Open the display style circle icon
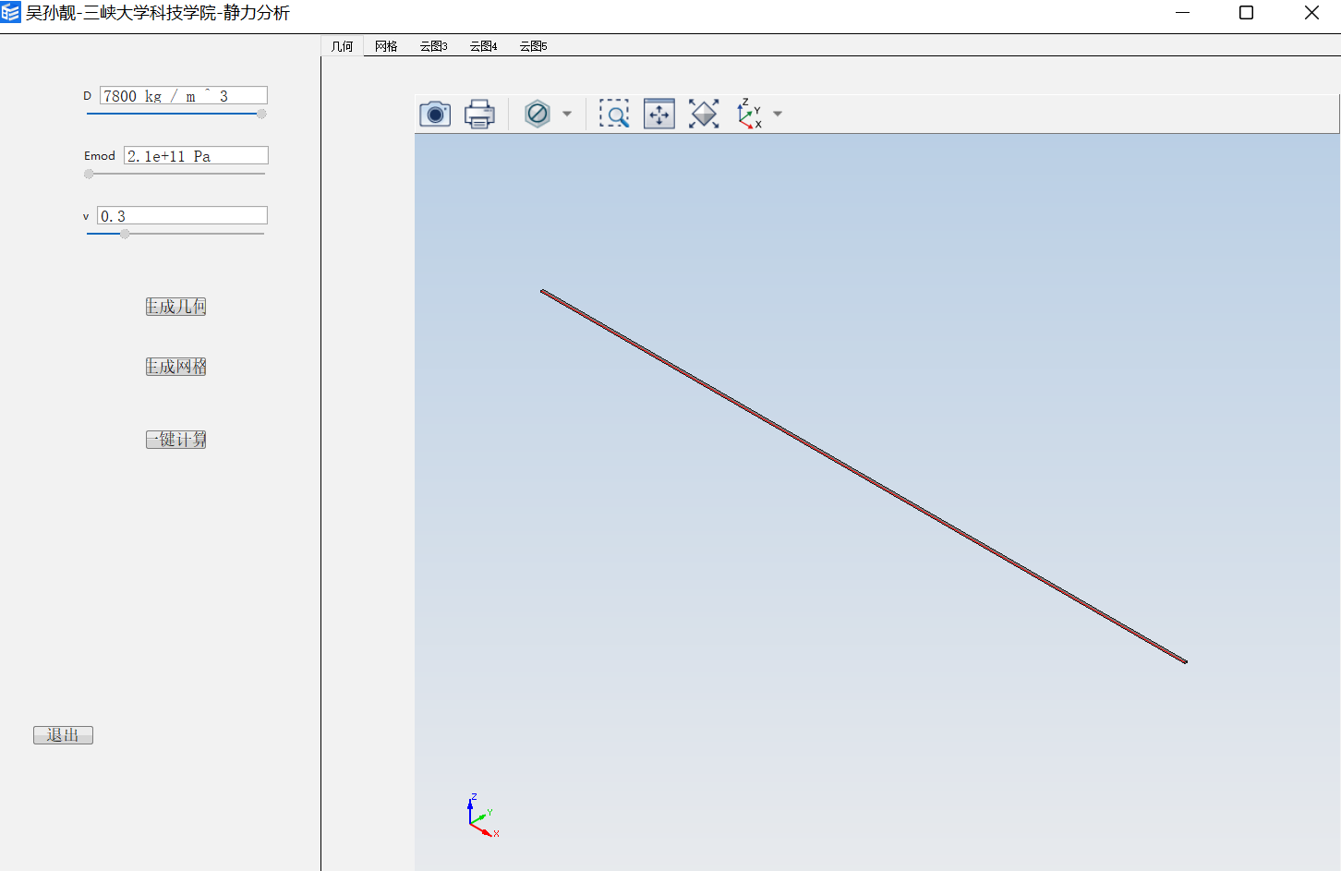Viewport: 1341px width, 871px height. tap(538, 114)
